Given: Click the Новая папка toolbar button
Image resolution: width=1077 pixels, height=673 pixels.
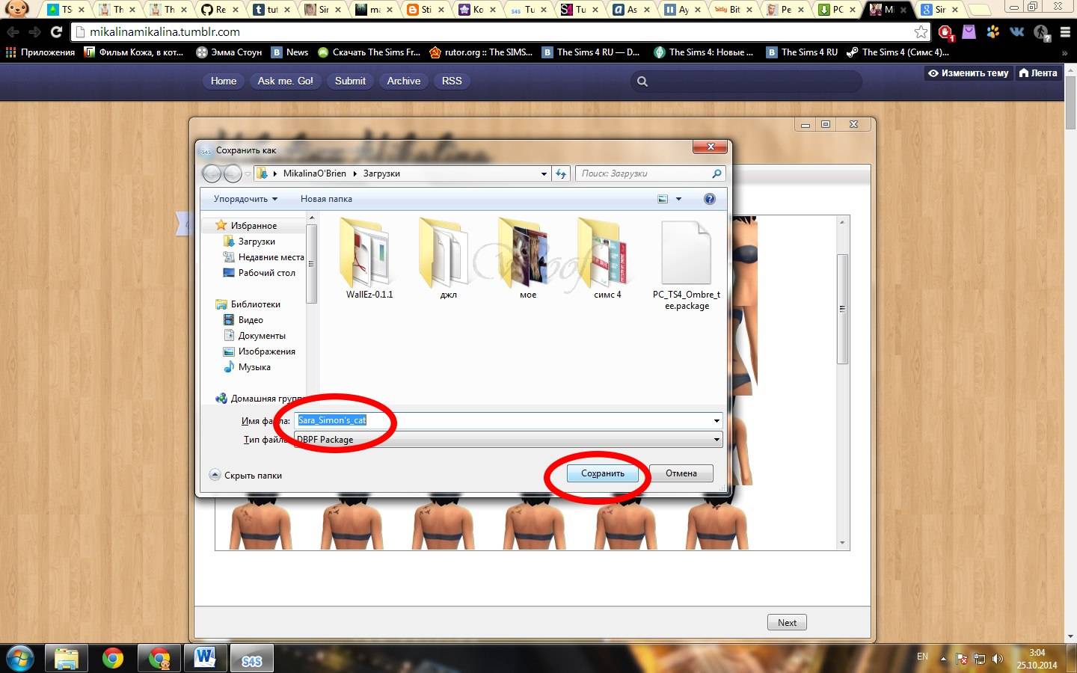Looking at the screenshot, I should (326, 199).
